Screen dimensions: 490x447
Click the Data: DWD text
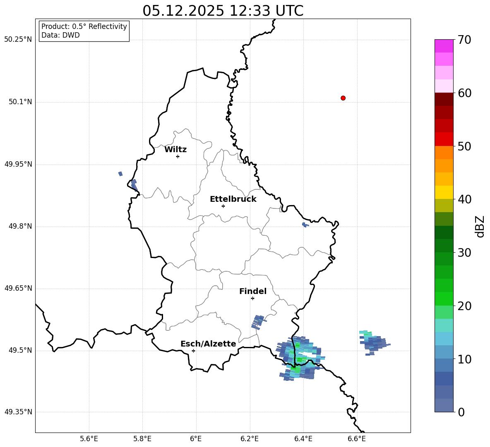coord(60,35)
